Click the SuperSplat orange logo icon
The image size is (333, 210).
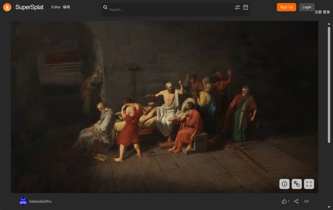click(7, 7)
